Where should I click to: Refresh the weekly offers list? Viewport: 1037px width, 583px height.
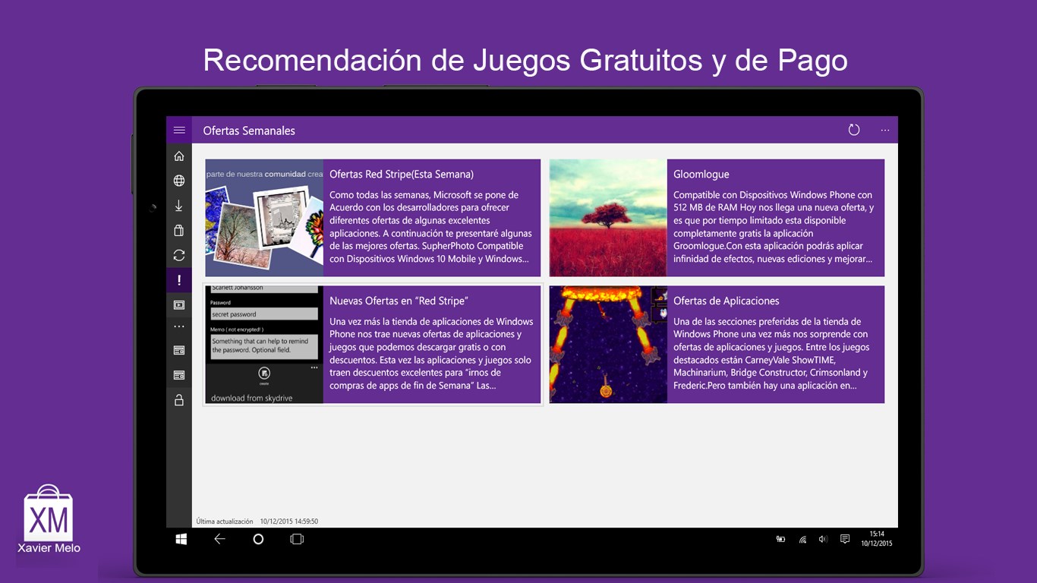854,130
